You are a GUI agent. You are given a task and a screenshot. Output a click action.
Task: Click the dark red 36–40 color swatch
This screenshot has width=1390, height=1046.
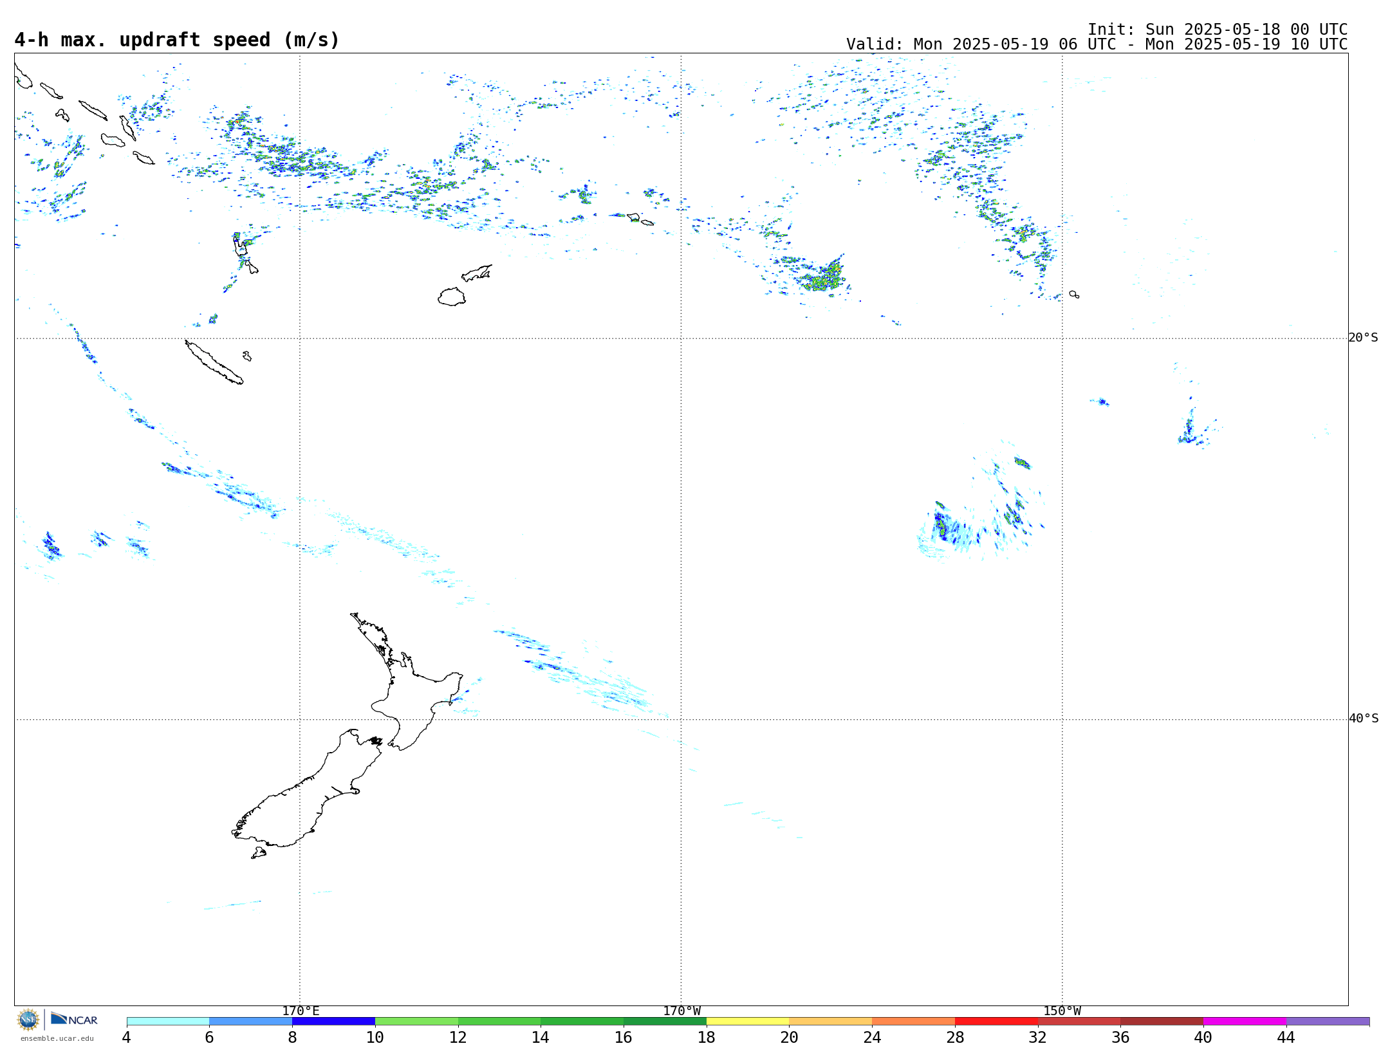[1162, 1021]
